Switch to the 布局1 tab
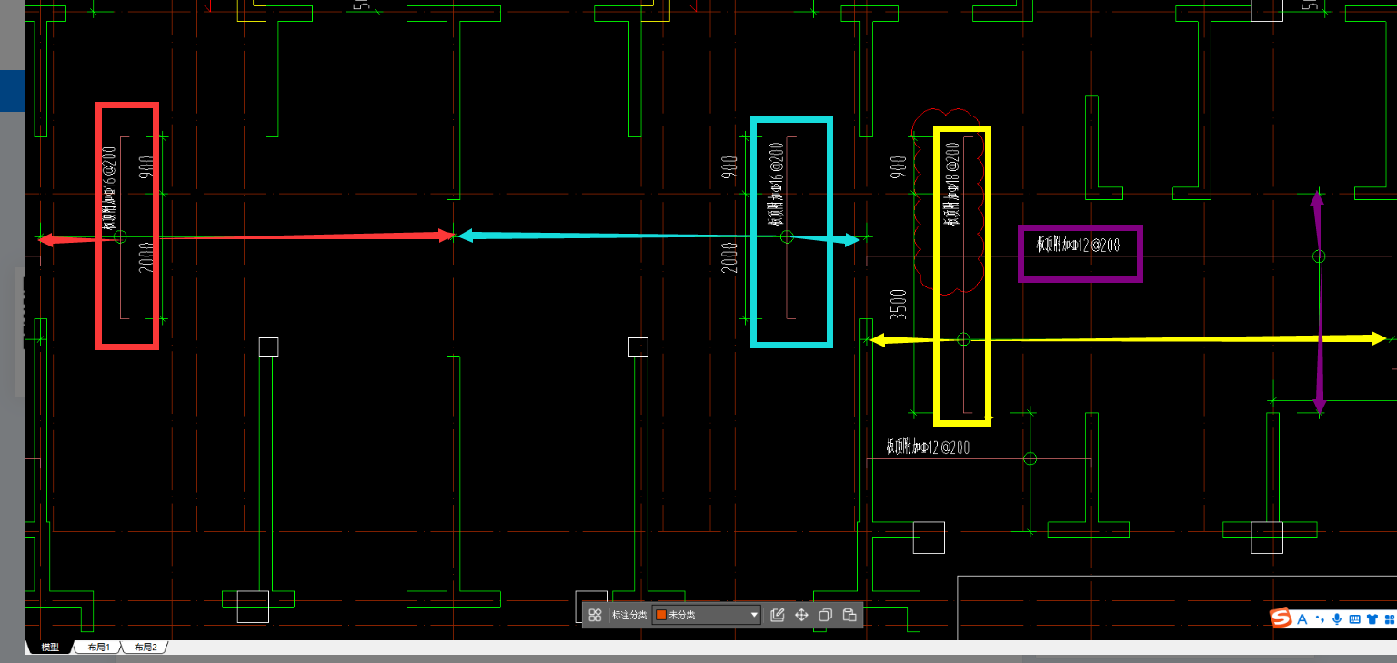This screenshot has height=663, width=1397. [x=98, y=647]
